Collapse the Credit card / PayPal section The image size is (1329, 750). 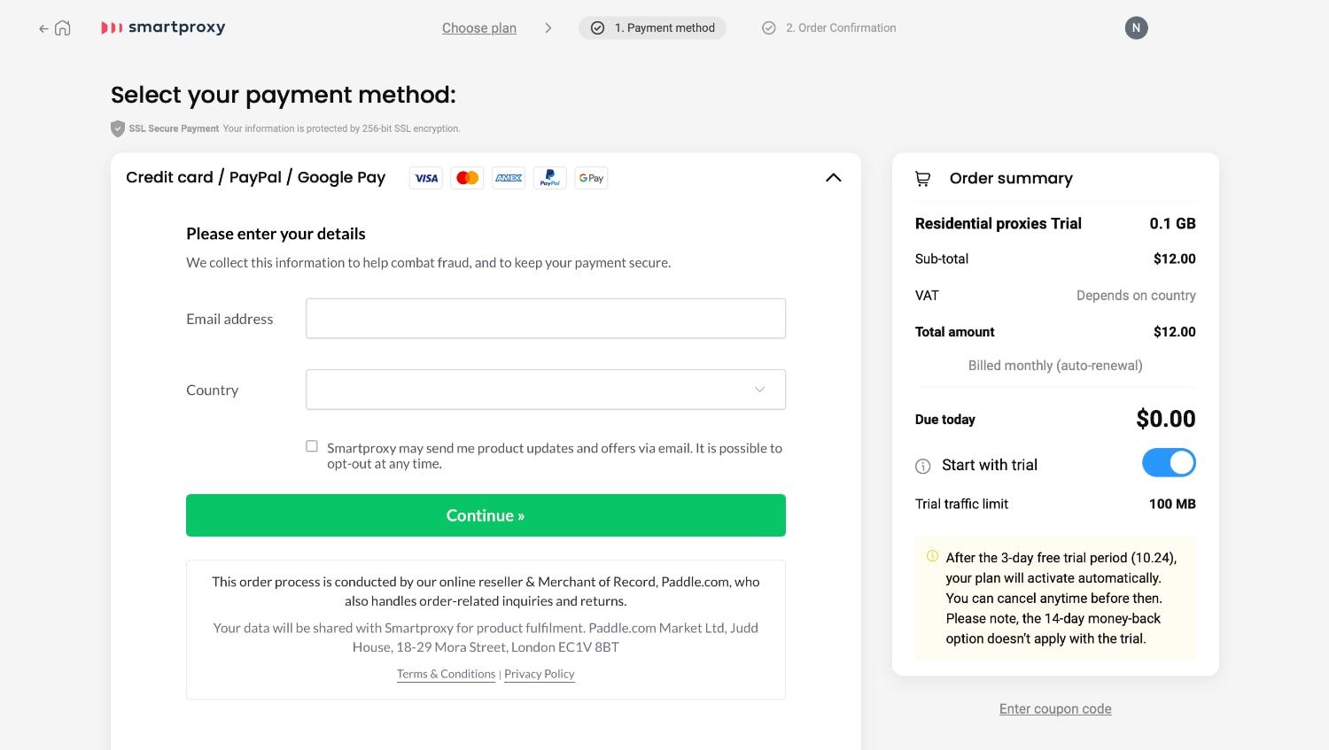[834, 178]
